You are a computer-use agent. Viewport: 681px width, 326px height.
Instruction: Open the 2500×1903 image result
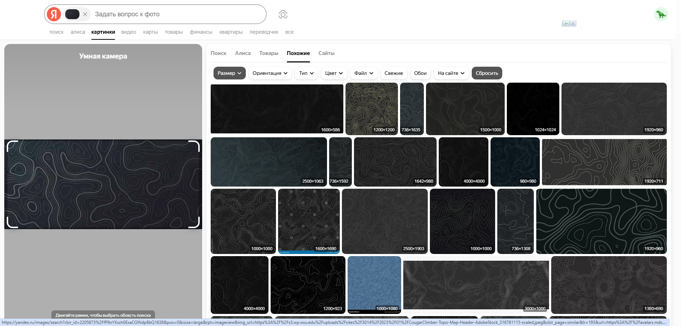coord(385,221)
